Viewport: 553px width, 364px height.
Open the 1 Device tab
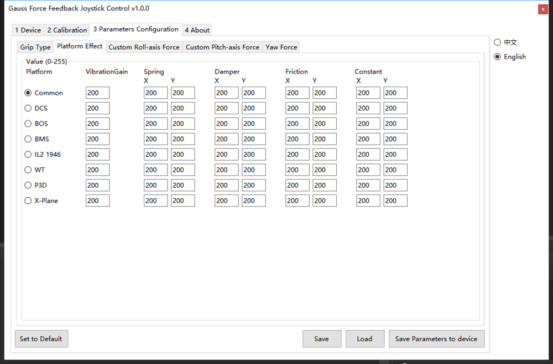[x=28, y=30]
